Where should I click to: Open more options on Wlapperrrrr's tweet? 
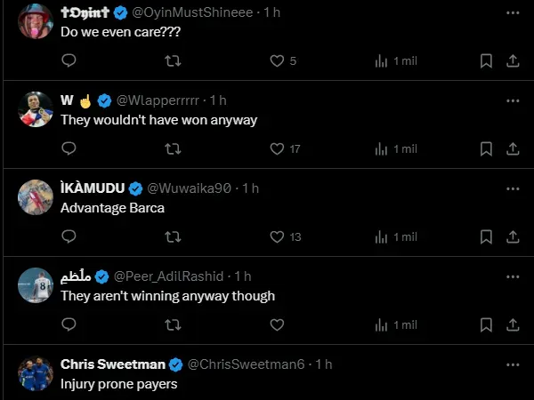tap(513, 100)
